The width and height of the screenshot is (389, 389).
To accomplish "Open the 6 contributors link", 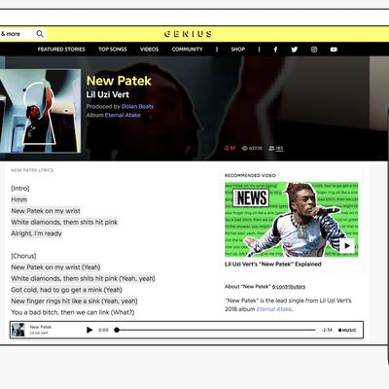I will pos(289,287).
